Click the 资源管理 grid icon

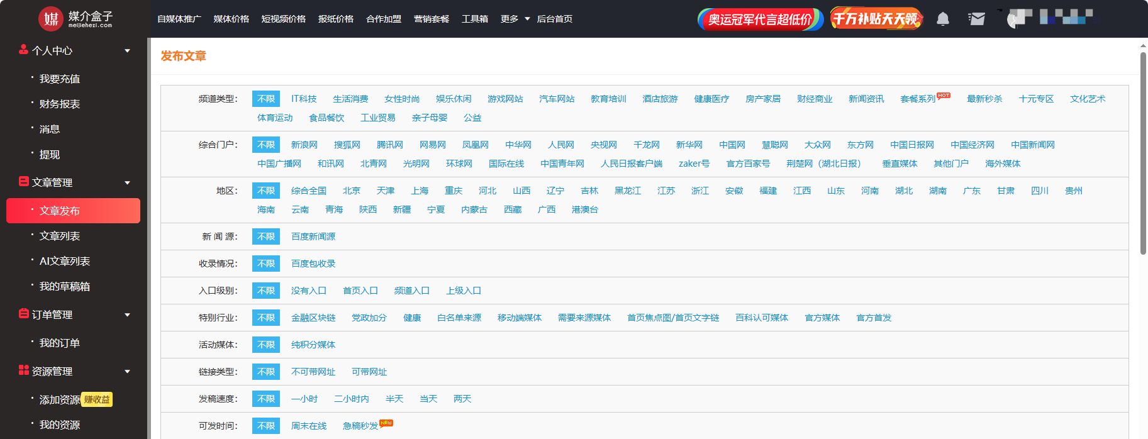click(23, 370)
